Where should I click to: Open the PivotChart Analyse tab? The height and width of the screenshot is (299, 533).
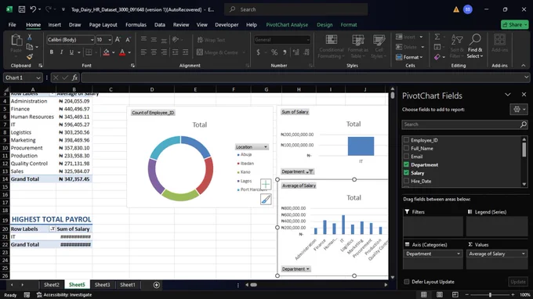point(287,25)
